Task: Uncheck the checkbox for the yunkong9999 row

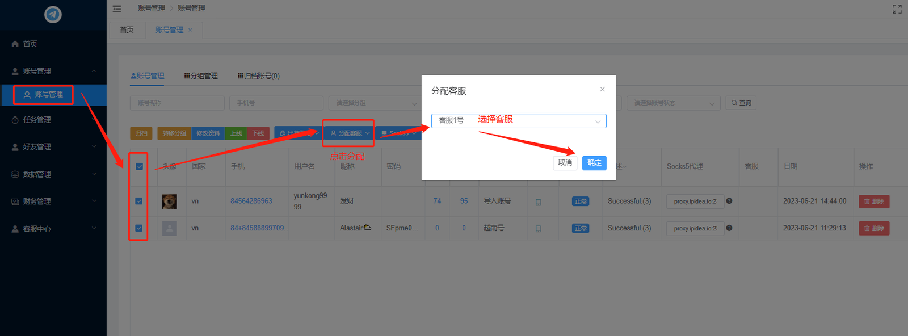Action: 139,201
